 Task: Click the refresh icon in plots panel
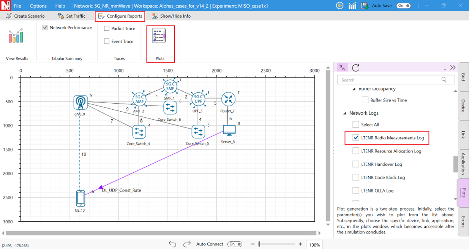point(355,68)
